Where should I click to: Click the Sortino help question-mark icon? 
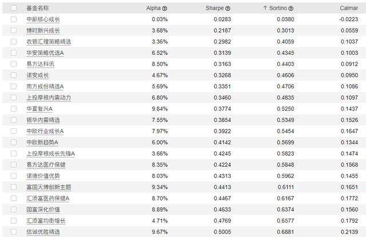291,9
